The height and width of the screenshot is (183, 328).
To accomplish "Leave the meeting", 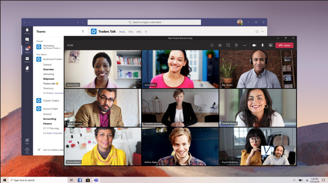I will tap(284, 45).
